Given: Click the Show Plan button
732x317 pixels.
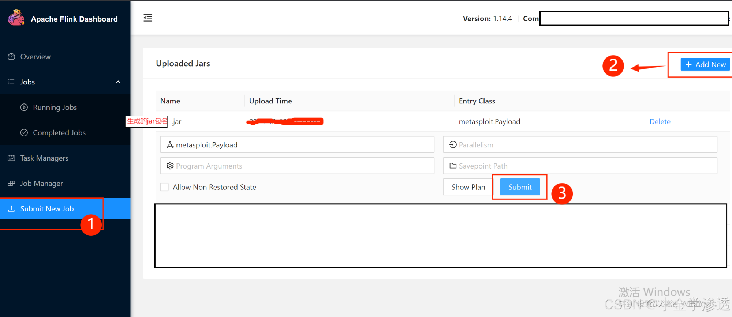Looking at the screenshot, I should [468, 187].
